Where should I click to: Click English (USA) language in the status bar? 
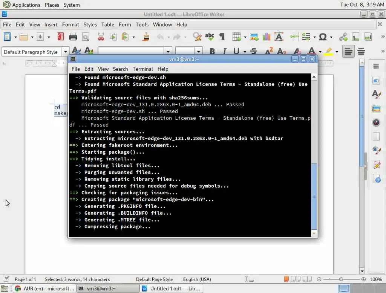[x=197, y=279]
